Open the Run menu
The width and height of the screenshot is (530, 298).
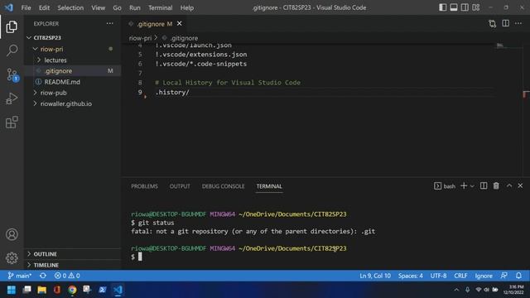[x=134, y=7]
